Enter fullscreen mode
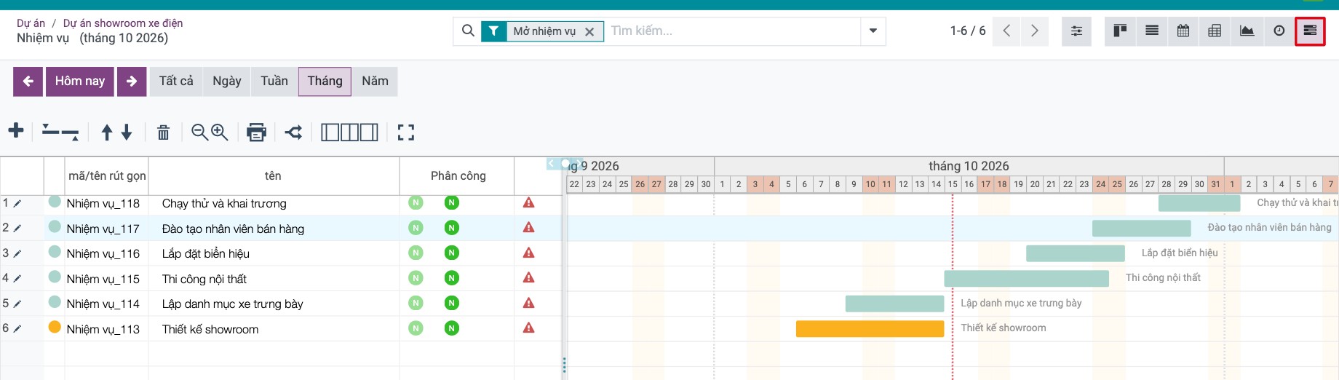 [x=406, y=132]
